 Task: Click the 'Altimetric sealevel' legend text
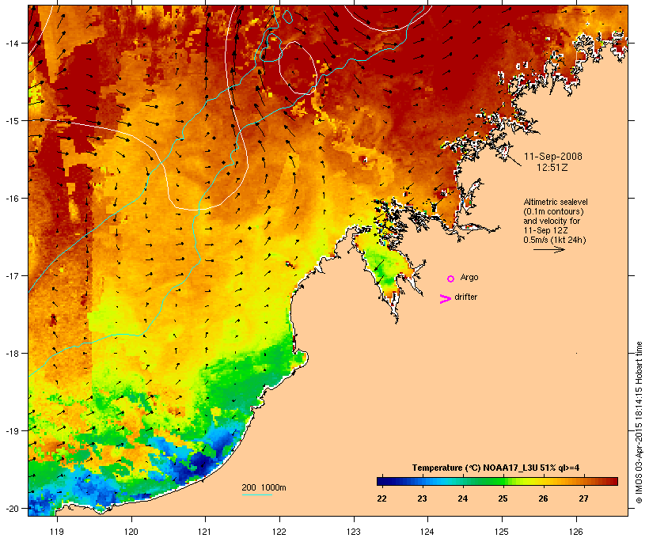[x=556, y=202]
